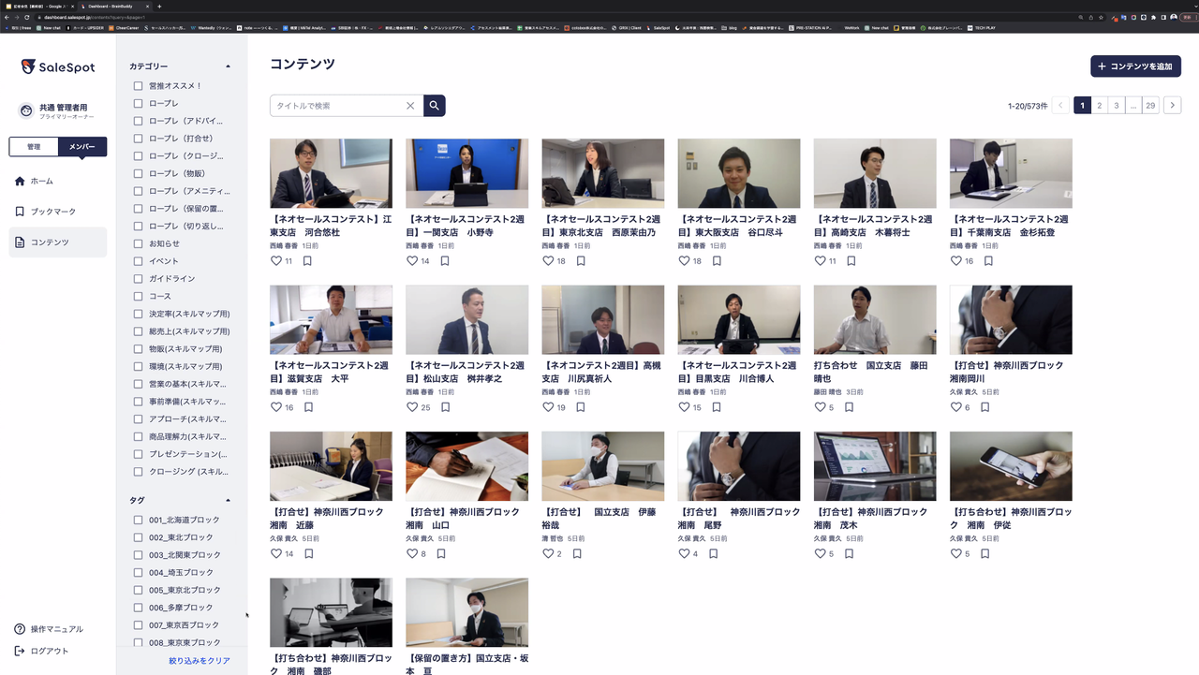
Task: Open the 湘南 伊従 smartphone thumbnail
Action: [1011, 466]
